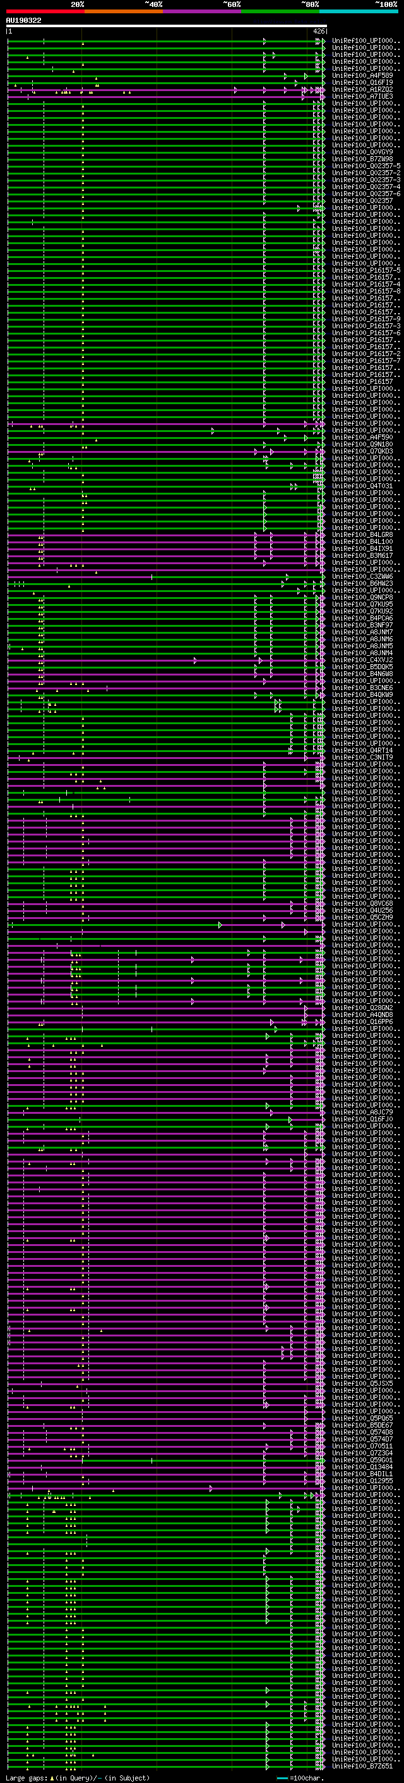The image size is (404, 1783).
Task: Pick the UniRef100_Q13484 row label
Action: (362, 1467)
